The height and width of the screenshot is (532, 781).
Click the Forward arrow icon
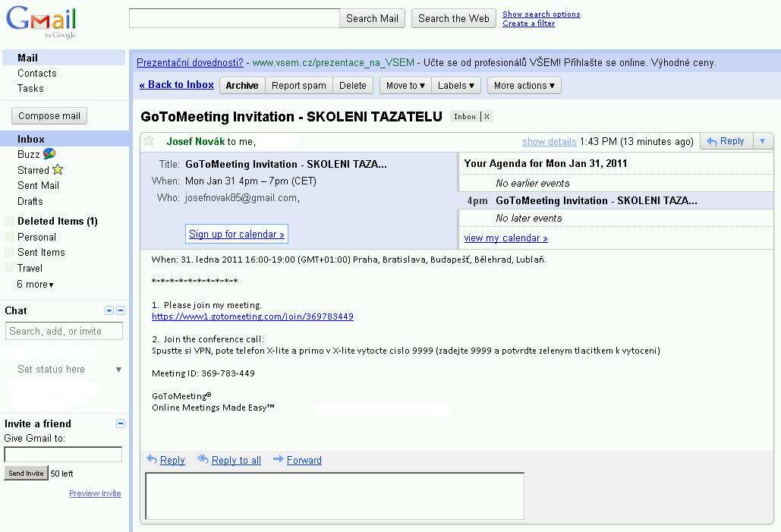tap(278, 459)
